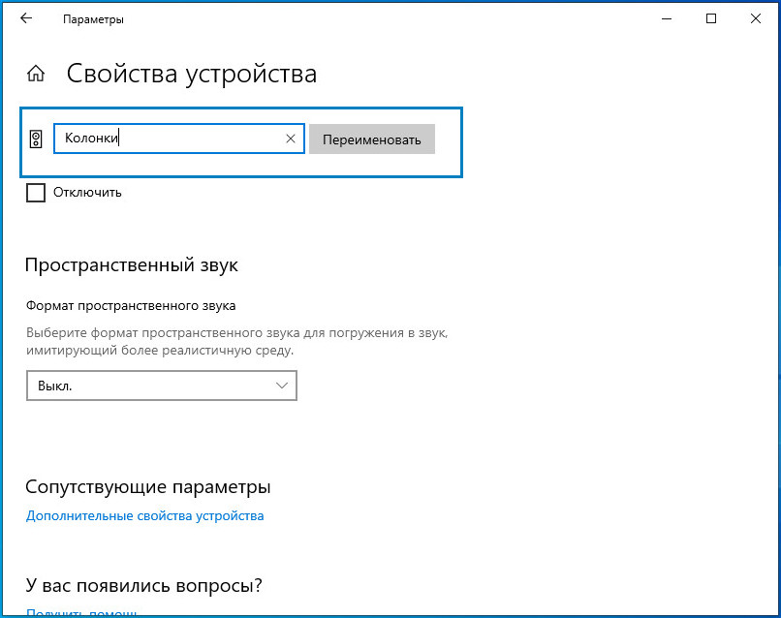The image size is (781, 618).
Task: Click the Параметры window title text
Action: click(x=93, y=19)
